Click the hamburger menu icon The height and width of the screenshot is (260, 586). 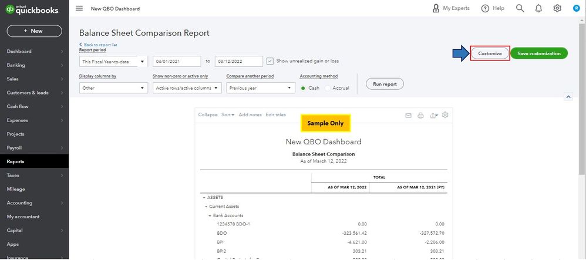pos(79,9)
